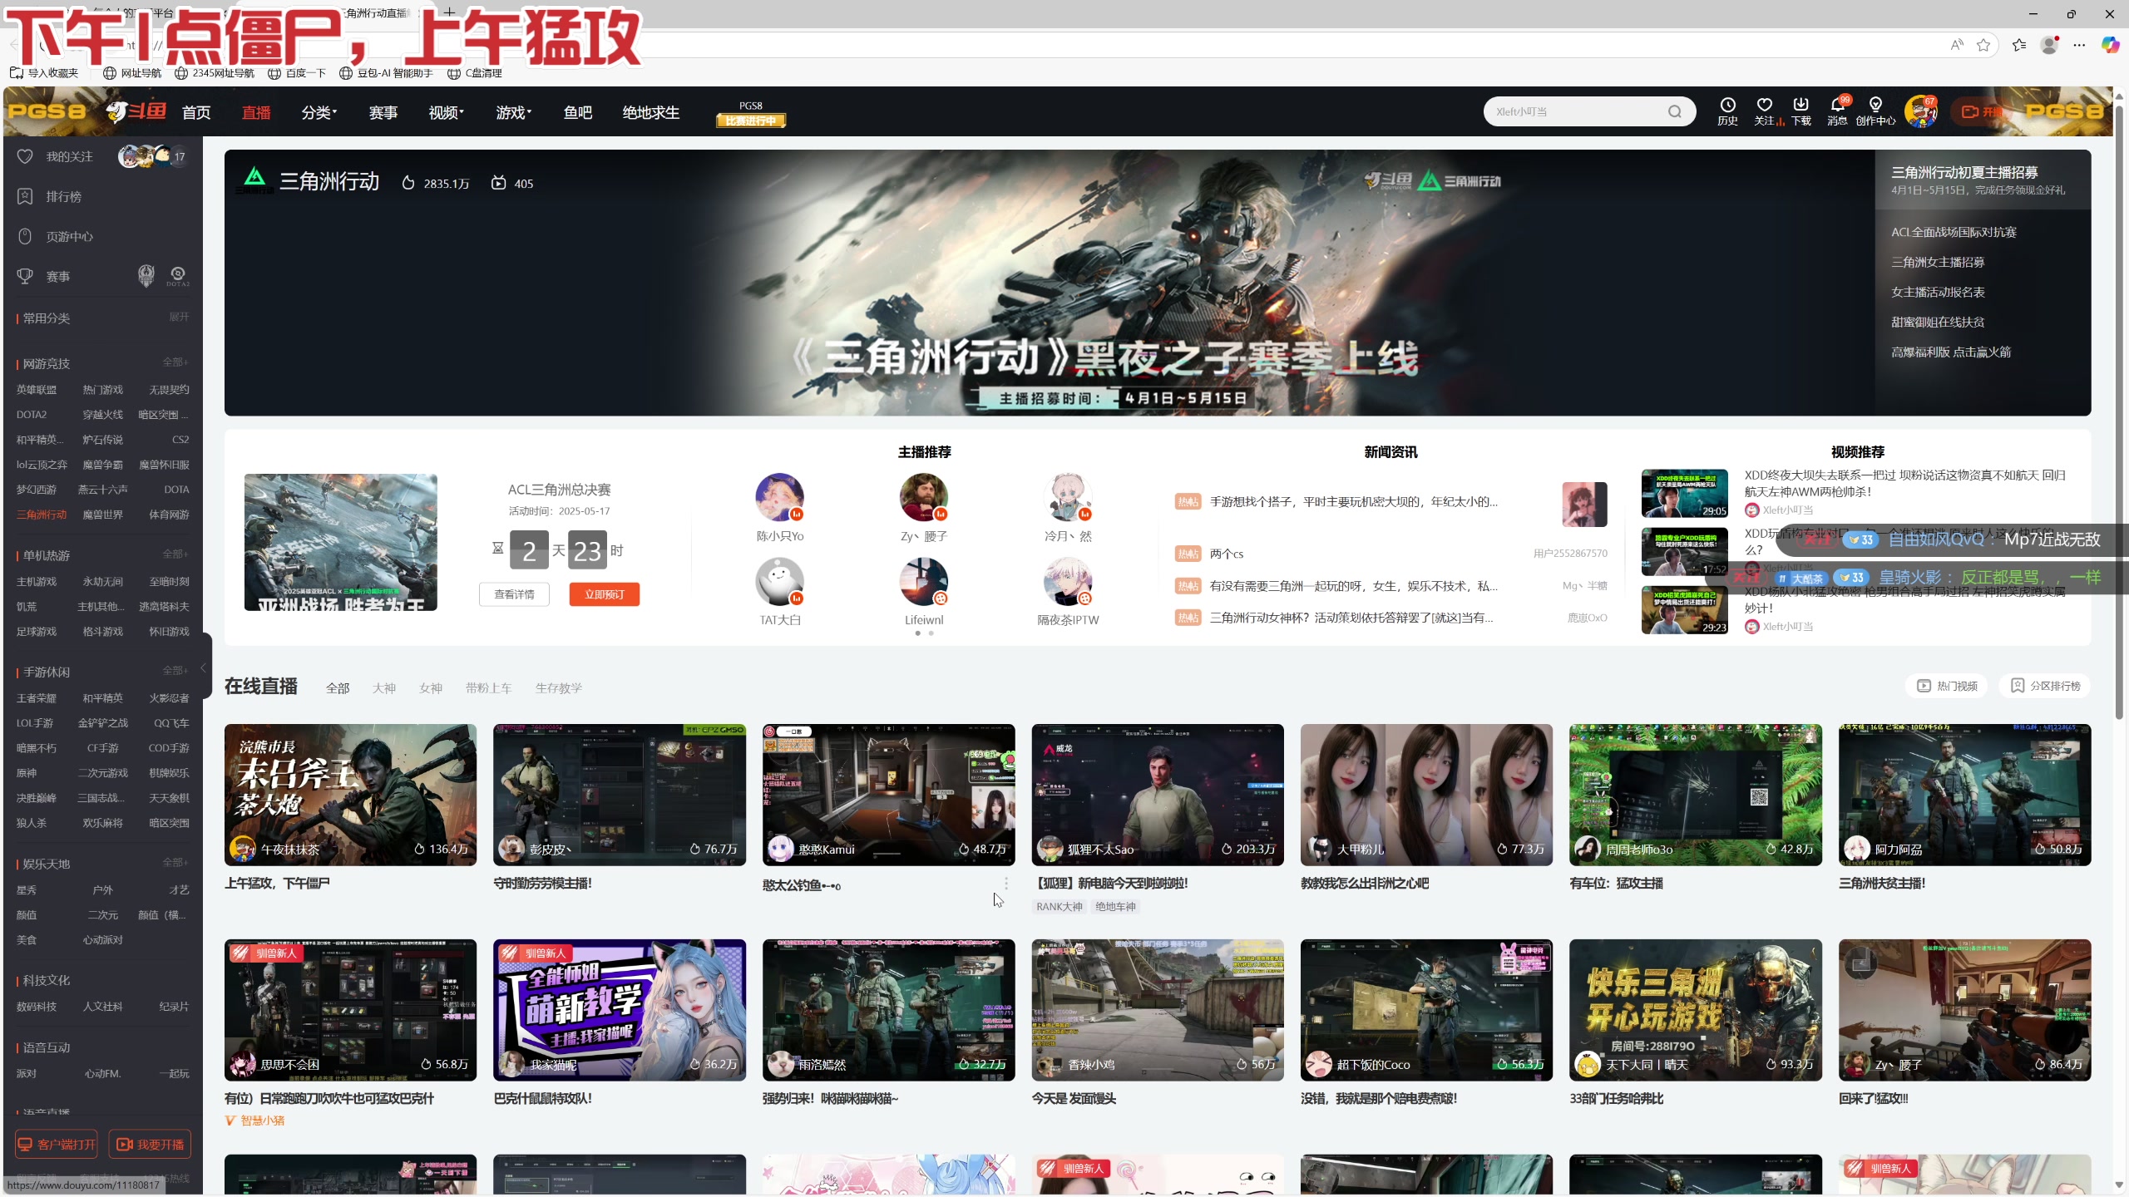The image size is (2129, 1197).
Task: Focus the search input field
Action: click(x=1576, y=111)
